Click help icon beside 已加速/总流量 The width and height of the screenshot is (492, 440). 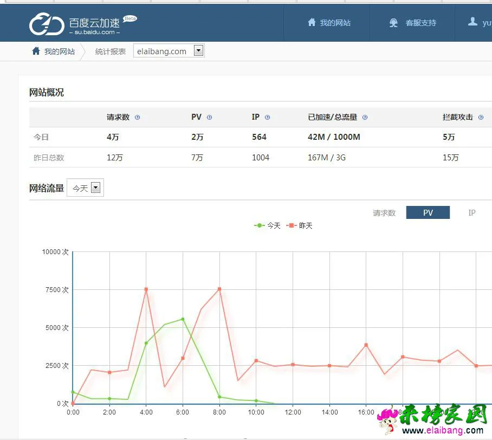tap(365, 118)
